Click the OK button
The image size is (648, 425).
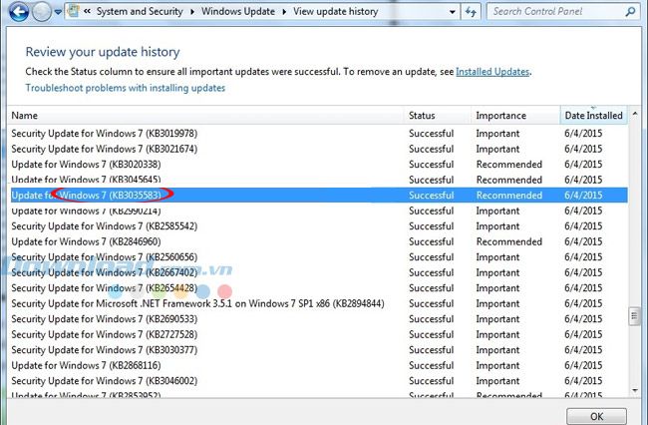click(596, 416)
